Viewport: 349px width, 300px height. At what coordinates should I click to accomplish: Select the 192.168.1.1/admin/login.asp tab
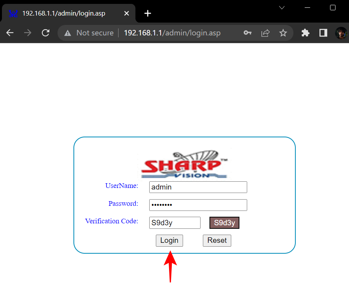tap(68, 13)
